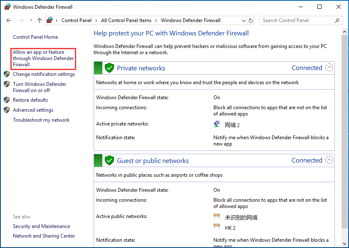Click Connected status of public networks
Screen dimensions: 349x248
(x=307, y=160)
